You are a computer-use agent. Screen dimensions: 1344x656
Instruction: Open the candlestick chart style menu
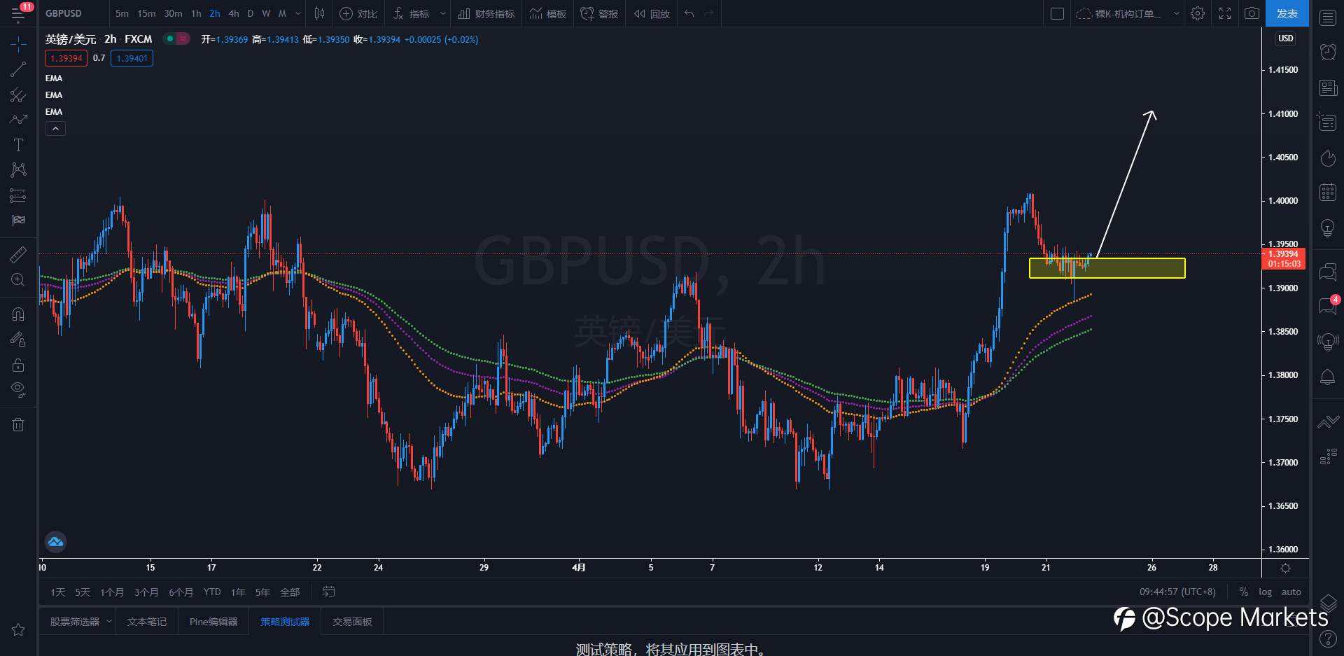click(319, 13)
